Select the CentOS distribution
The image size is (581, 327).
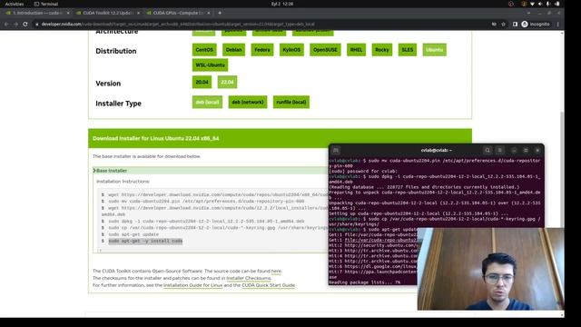[204, 50]
